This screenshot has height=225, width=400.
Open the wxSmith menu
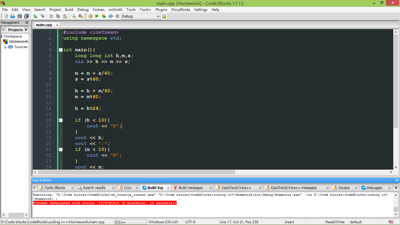point(115,9)
